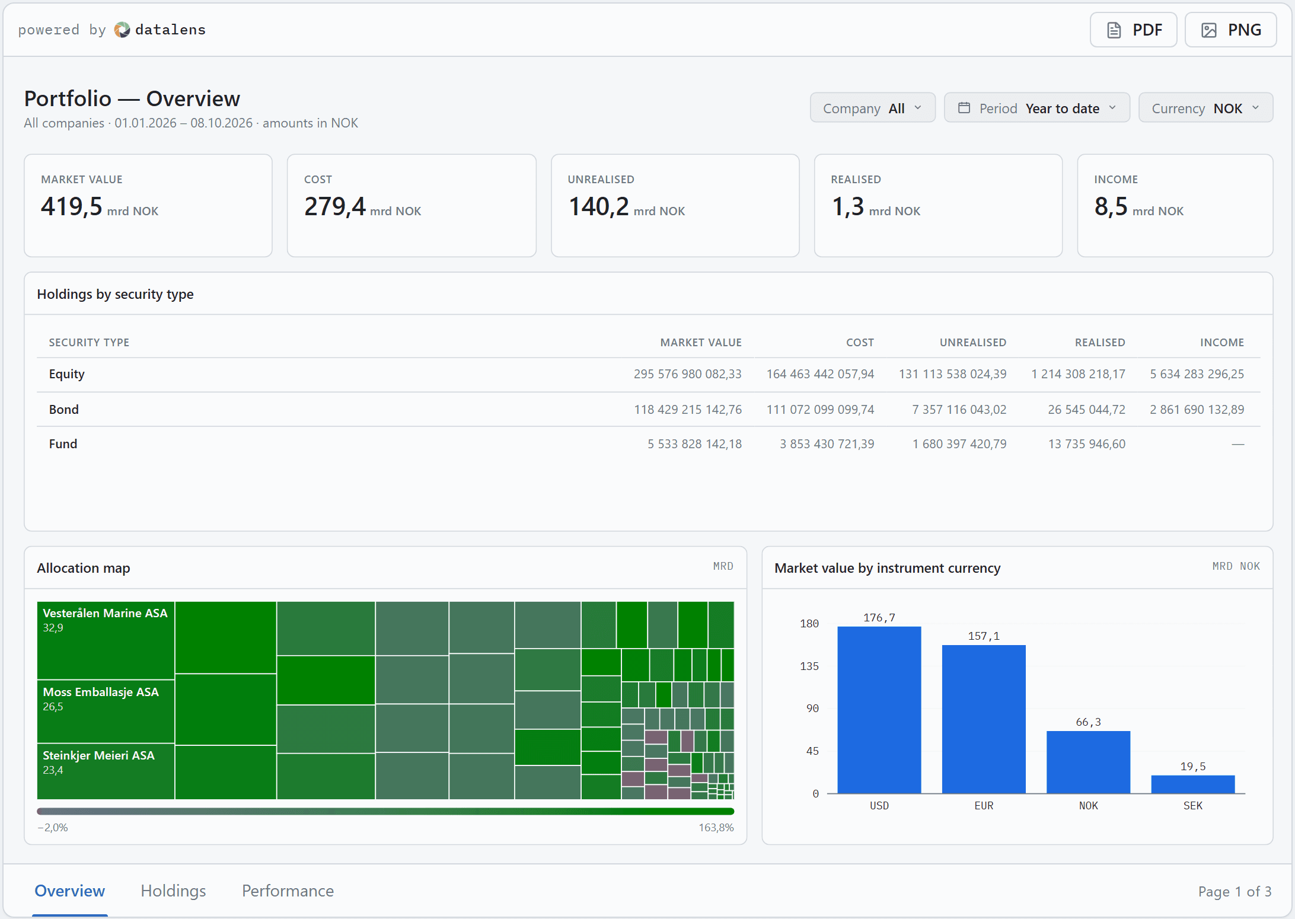Click the PNG image icon
The height and width of the screenshot is (919, 1295).
coord(1209,30)
